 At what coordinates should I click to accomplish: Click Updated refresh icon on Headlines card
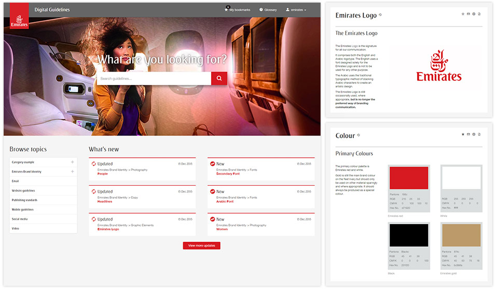pos(94,191)
